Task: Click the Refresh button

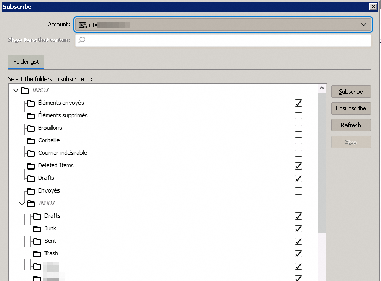Action: [351, 125]
